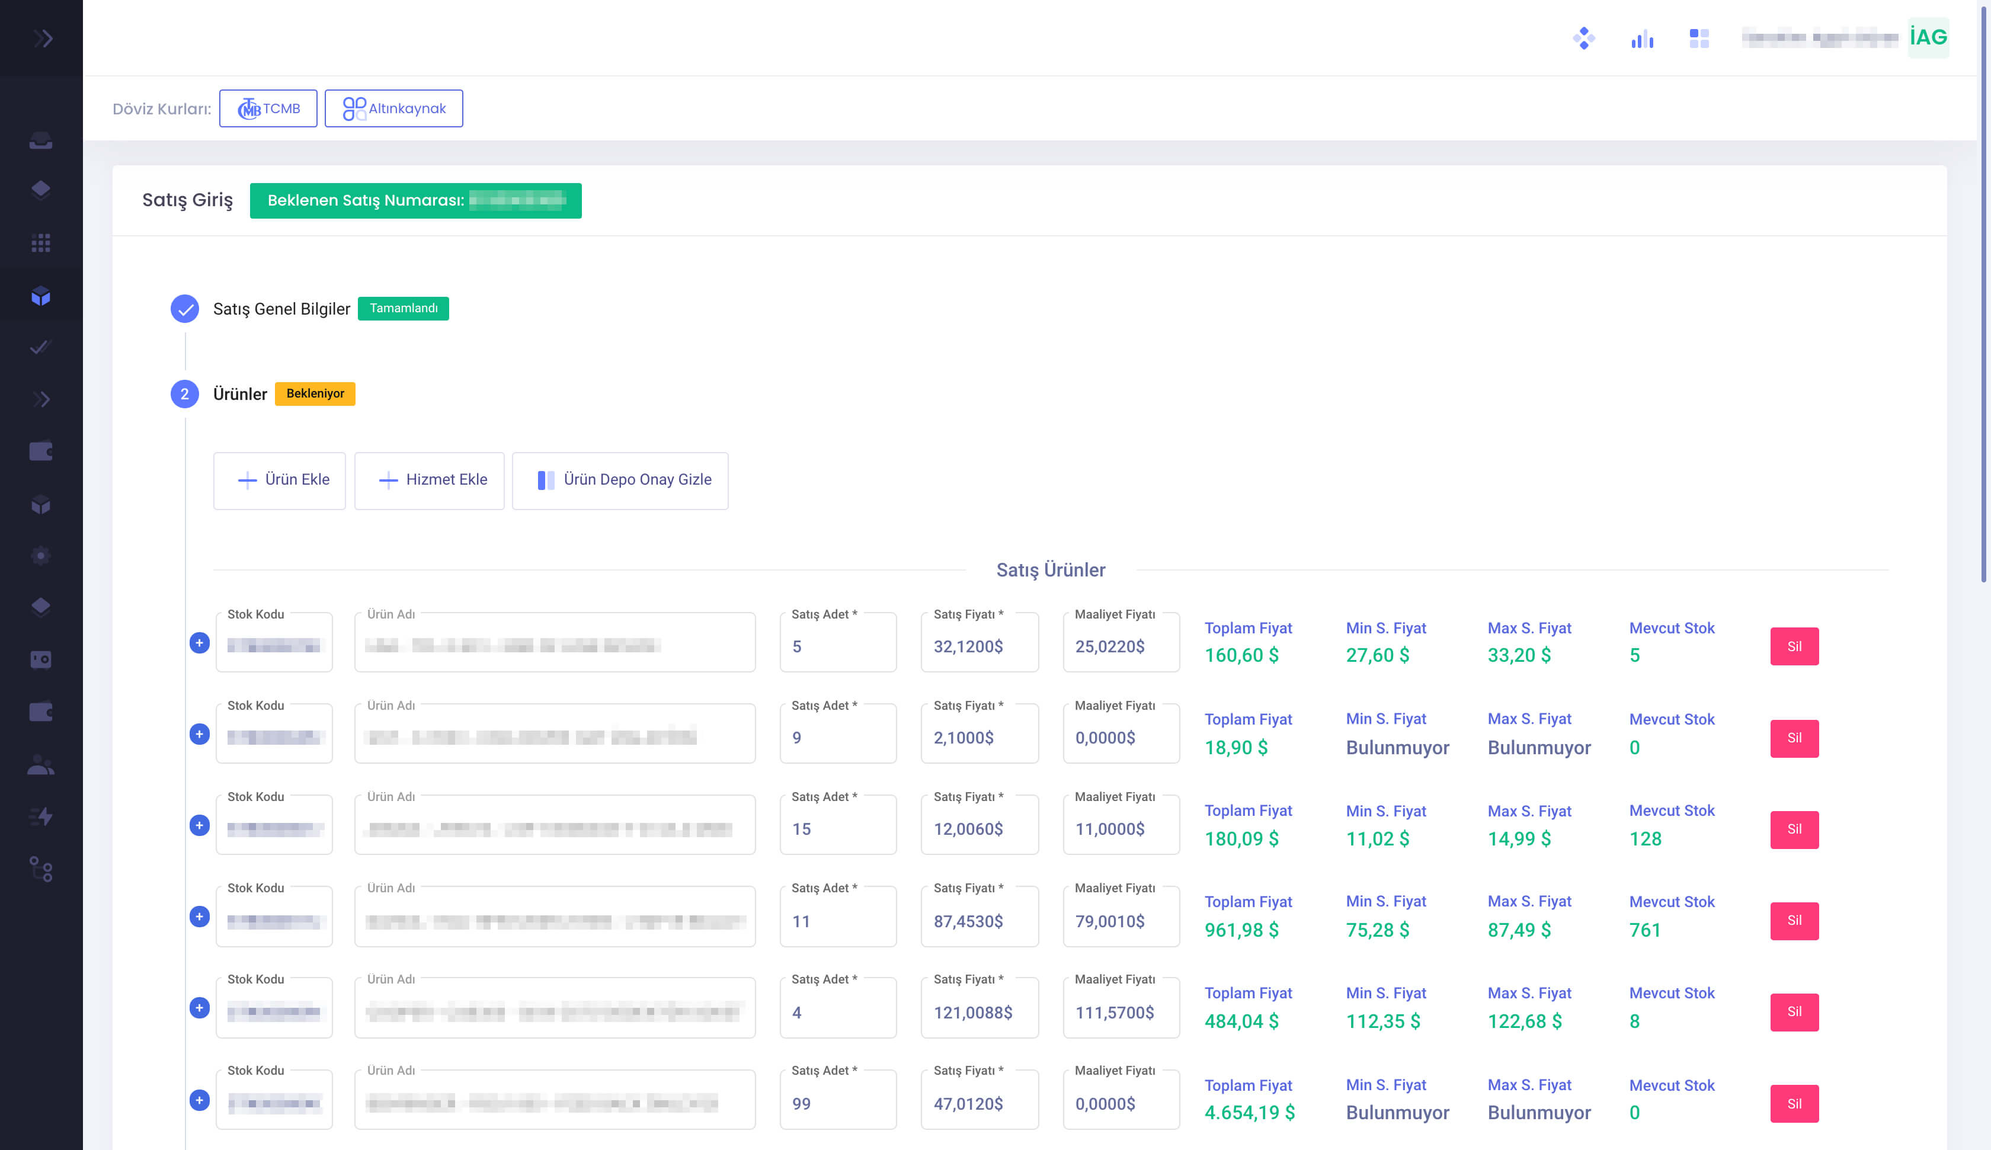The image size is (1991, 1150).
Task: Open the dashboard squares header icon
Action: click(x=1699, y=38)
